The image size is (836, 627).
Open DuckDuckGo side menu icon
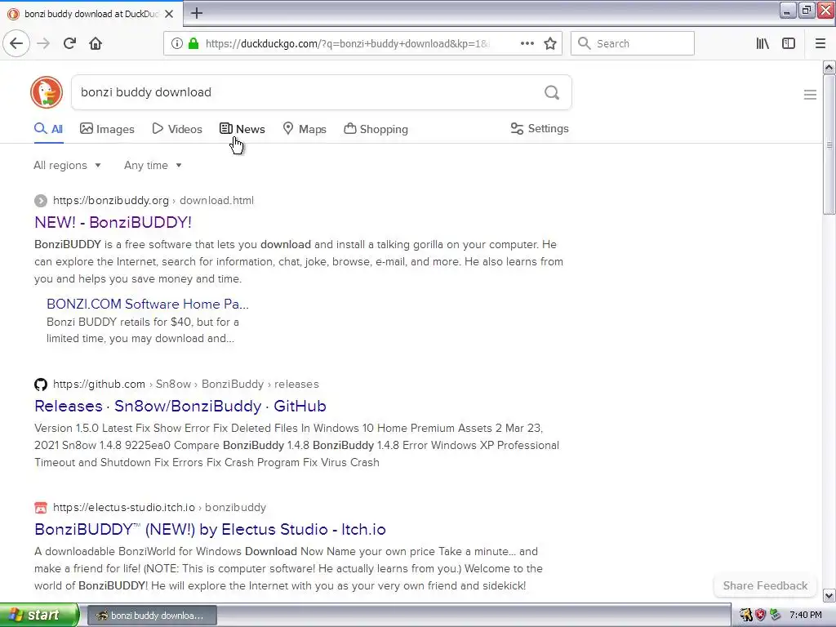tap(810, 95)
